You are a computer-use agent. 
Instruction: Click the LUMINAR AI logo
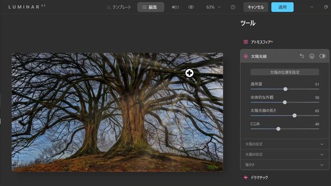coord(27,7)
